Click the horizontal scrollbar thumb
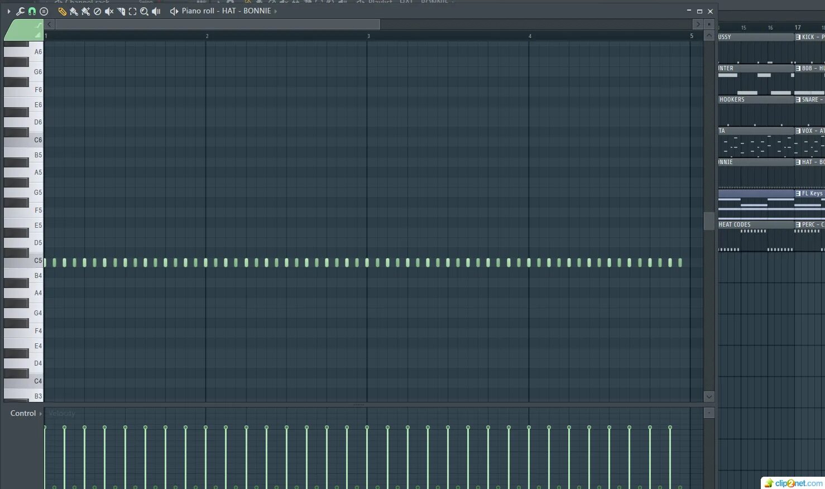The height and width of the screenshot is (489, 825). [217, 24]
